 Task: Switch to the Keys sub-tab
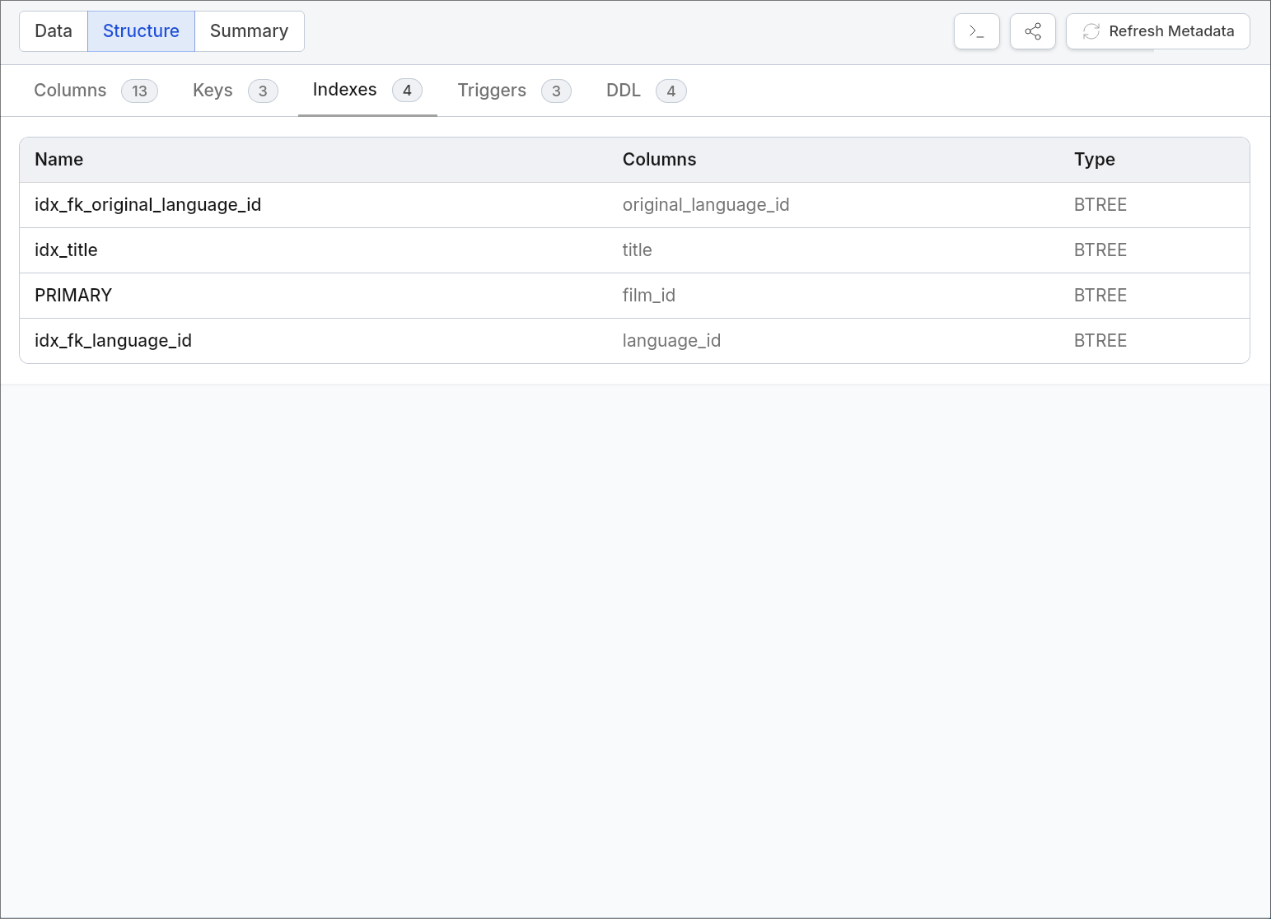point(235,91)
